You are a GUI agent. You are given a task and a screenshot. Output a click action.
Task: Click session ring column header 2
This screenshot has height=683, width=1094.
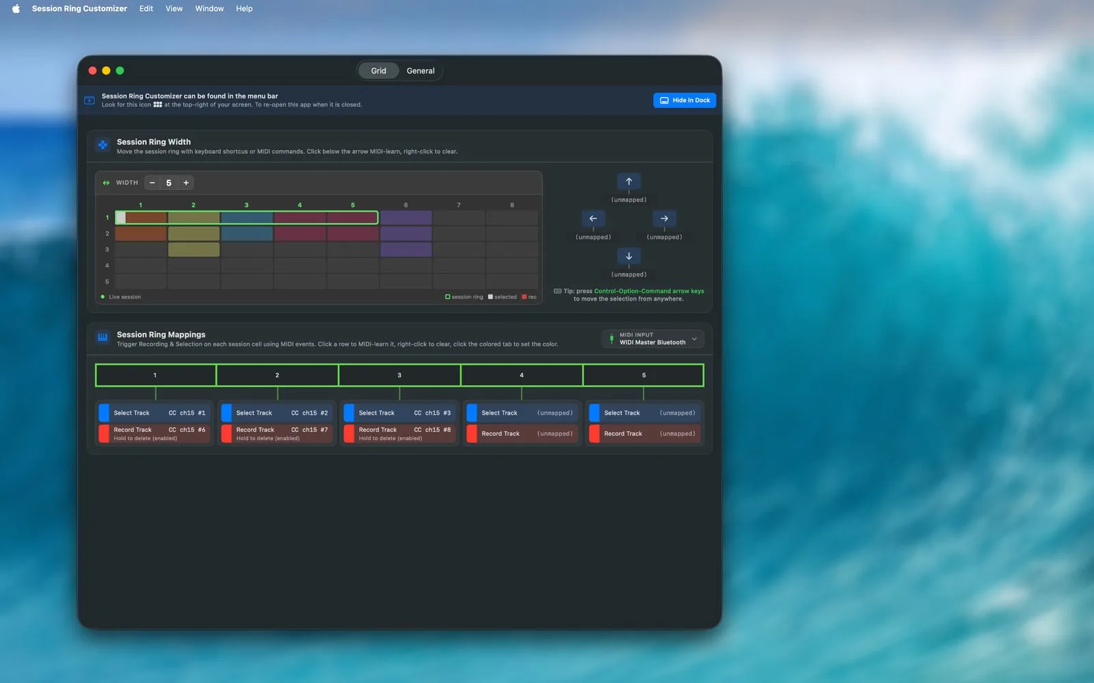click(x=277, y=375)
